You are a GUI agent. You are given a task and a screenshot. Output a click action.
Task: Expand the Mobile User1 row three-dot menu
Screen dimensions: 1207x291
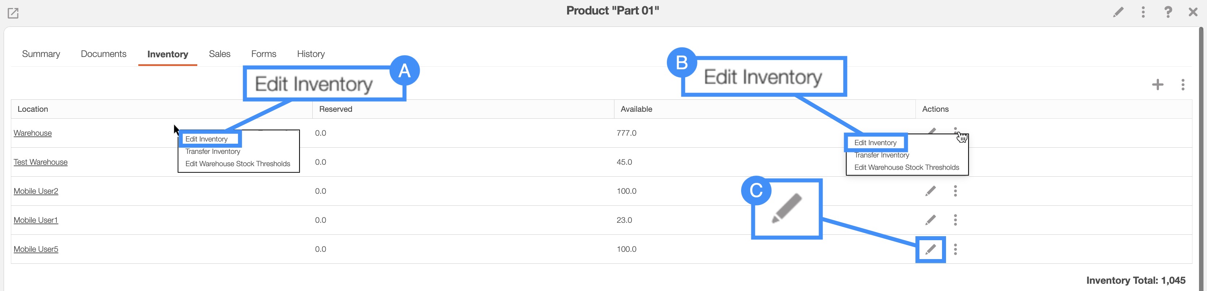955,220
